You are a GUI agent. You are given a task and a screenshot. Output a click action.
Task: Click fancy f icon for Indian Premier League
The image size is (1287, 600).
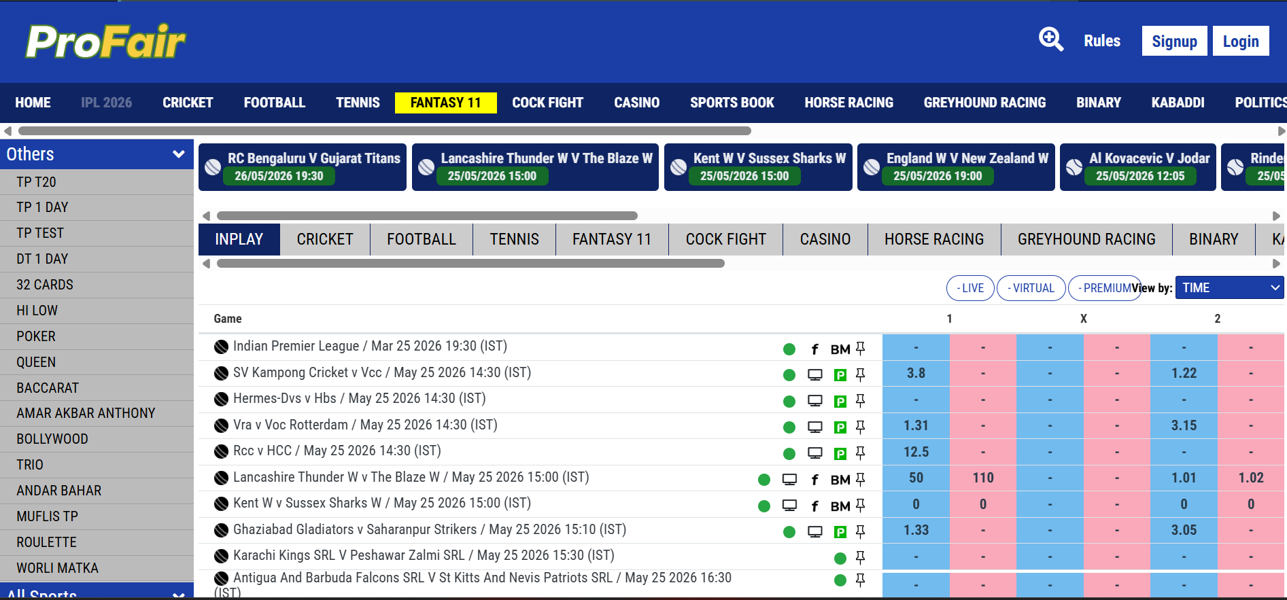pyautogui.click(x=814, y=349)
